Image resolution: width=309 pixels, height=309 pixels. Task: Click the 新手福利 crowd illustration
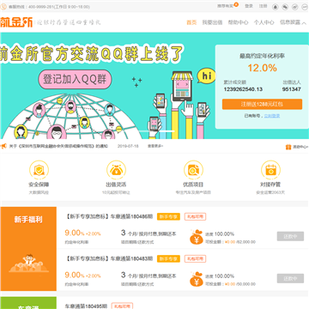click(28, 264)
